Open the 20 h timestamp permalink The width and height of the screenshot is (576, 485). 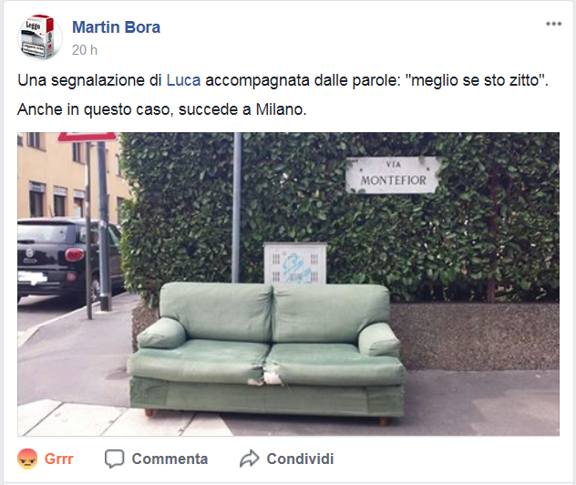click(85, 50)
